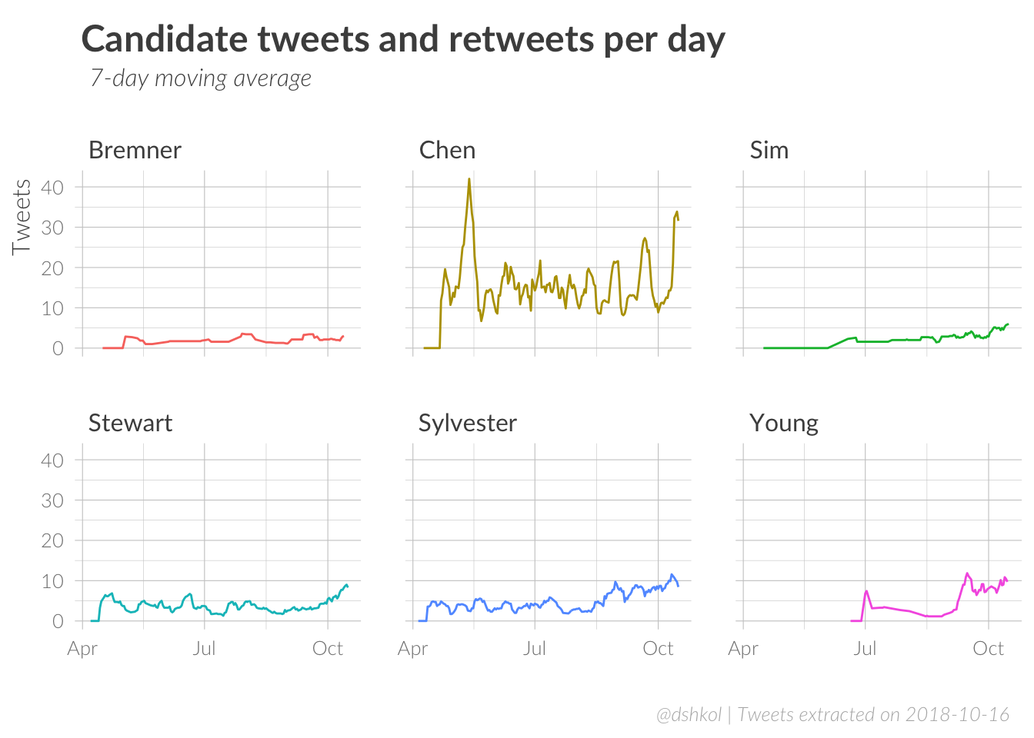Select the Bremner panel heading
The height and width of the screenshot is (738, 1034).
135,150
